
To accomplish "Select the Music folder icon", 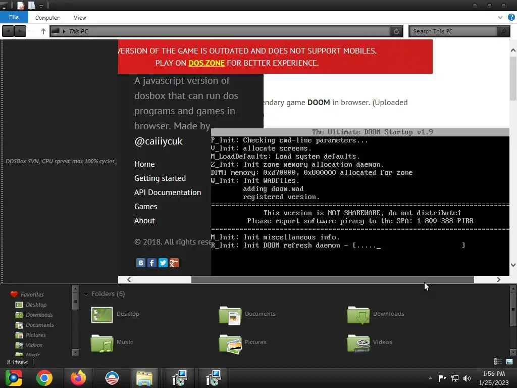I will pyautogui.click(x=102, y=343).
